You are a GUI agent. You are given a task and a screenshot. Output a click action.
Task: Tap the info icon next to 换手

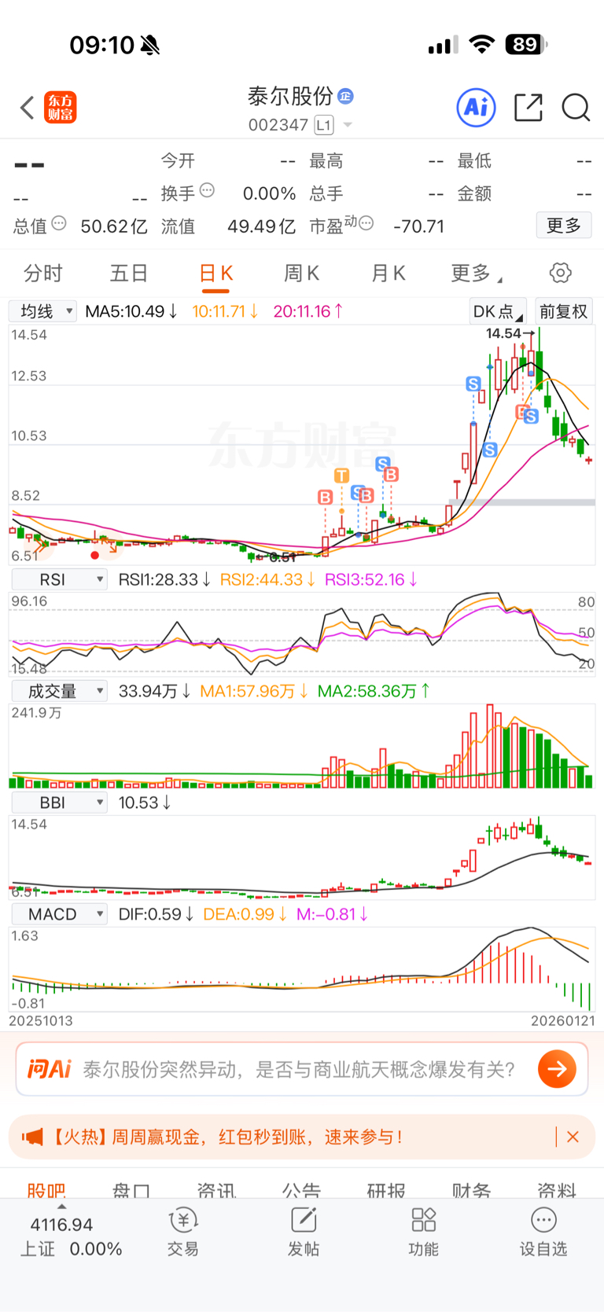[207, 190]
